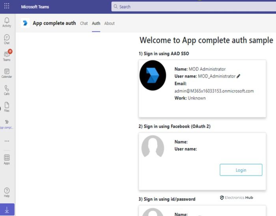
Task: Open Teams with the red badge
Action: pos(7,56)
